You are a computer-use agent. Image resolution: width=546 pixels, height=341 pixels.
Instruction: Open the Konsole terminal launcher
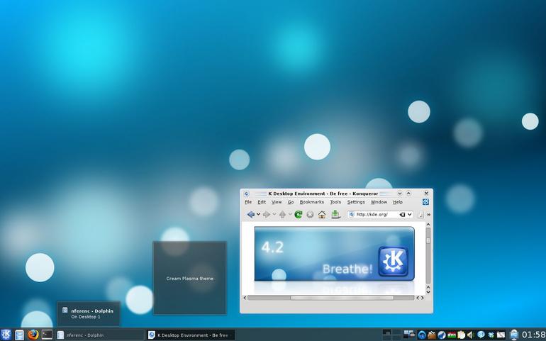coord(47,335)
